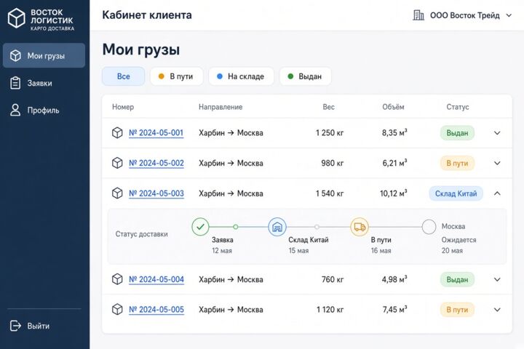
Task: Click the box icon of shipment 2024-05-005
Action: coord(117,309)
